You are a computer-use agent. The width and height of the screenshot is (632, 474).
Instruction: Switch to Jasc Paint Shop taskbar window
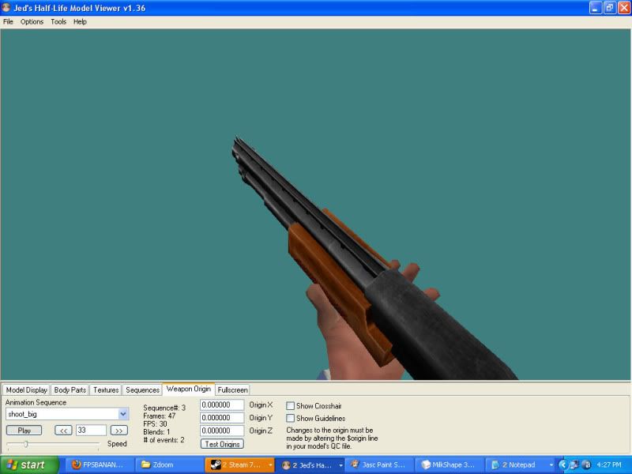tap(379, 465)
